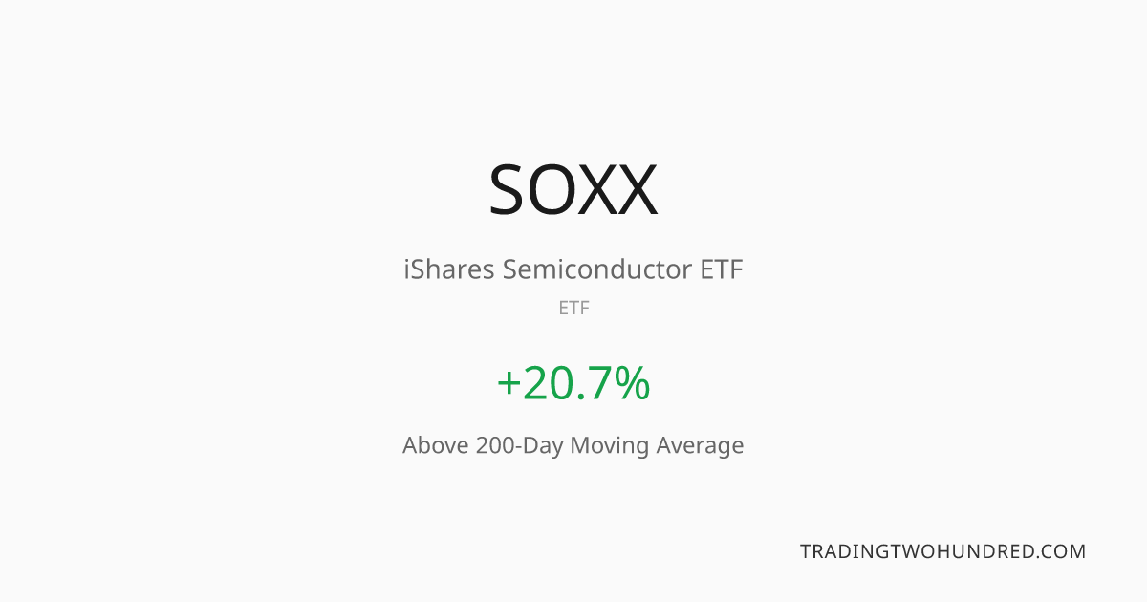This screenshot has height=602, width=1147.
Task: Click the word Average in caption
Action: click(x=700, y=446)
